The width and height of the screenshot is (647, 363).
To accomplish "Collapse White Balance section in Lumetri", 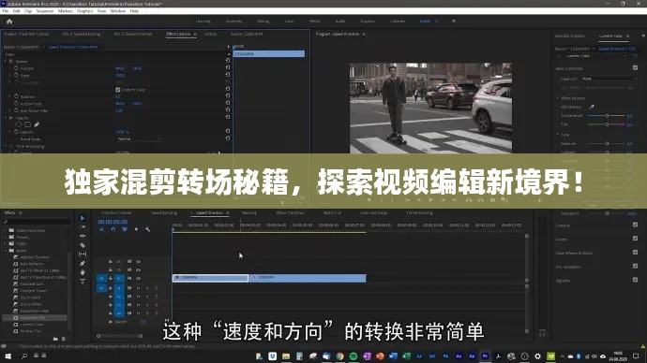I will (558, 98).
